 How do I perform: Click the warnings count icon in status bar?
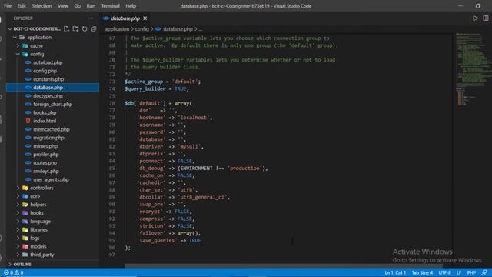pyautogui.click(x=18, y=272)
